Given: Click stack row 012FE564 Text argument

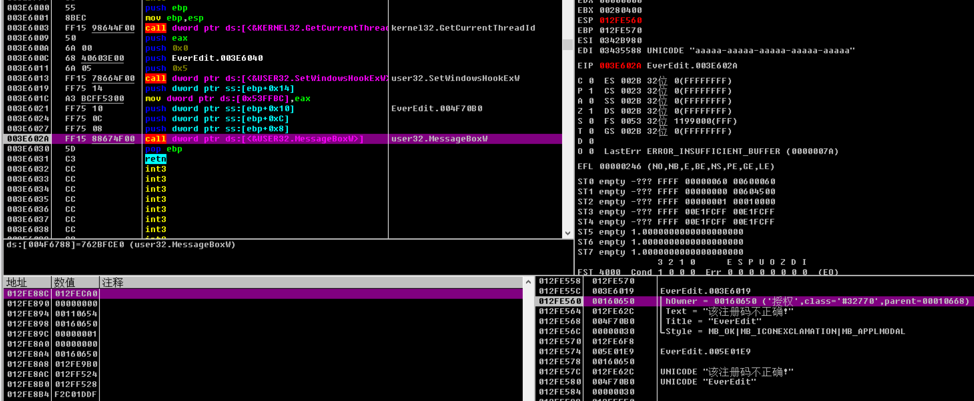Looking at the screenshot, I should (x=754, y=312).
